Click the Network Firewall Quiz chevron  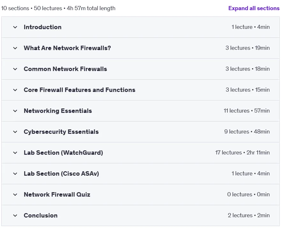click(15, 195)
